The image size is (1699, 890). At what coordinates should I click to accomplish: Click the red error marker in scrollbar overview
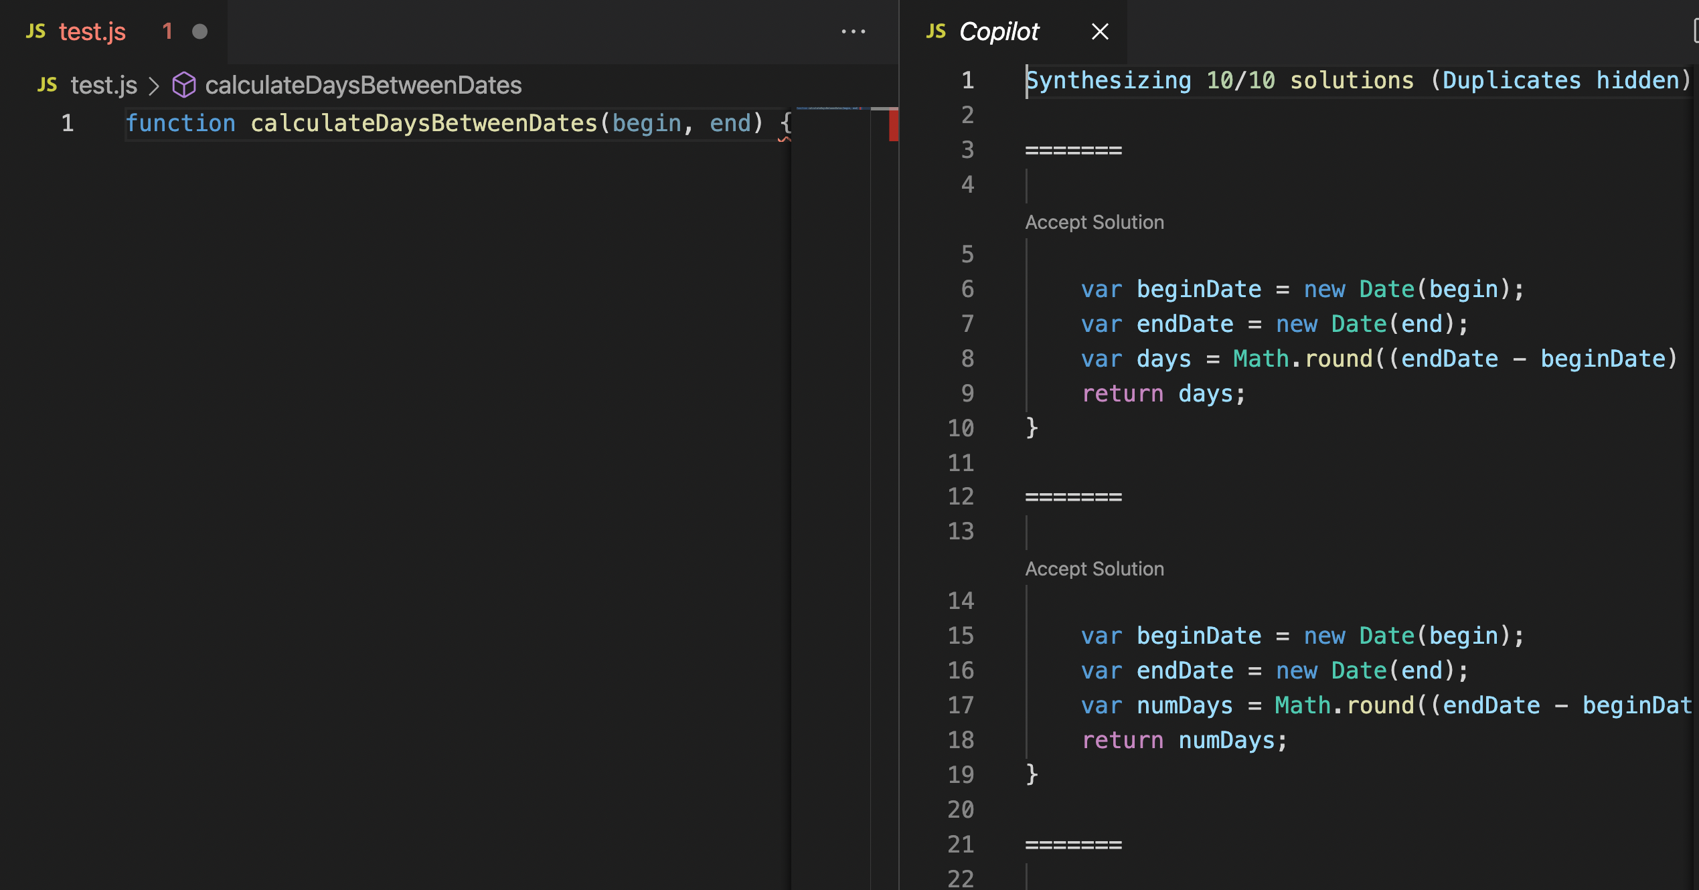click(893, 126)
